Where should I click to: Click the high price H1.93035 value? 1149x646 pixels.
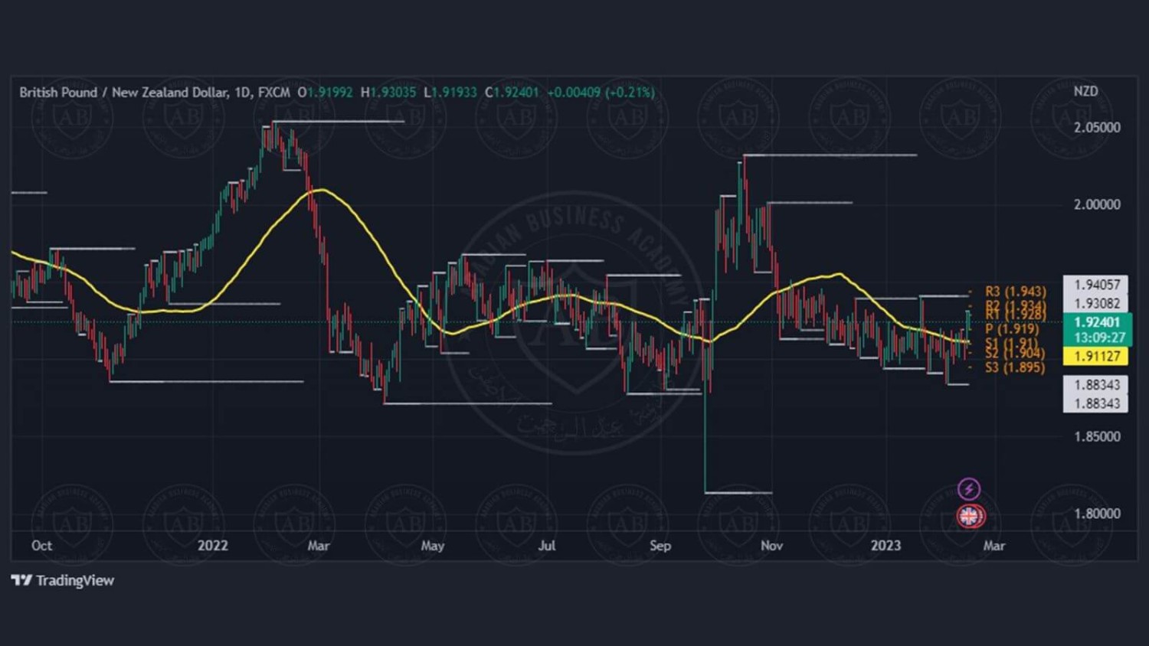click(388, 92)
